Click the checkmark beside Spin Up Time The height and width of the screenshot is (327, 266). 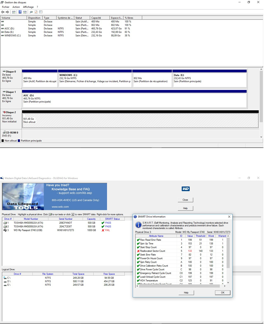tap(138, 244)
